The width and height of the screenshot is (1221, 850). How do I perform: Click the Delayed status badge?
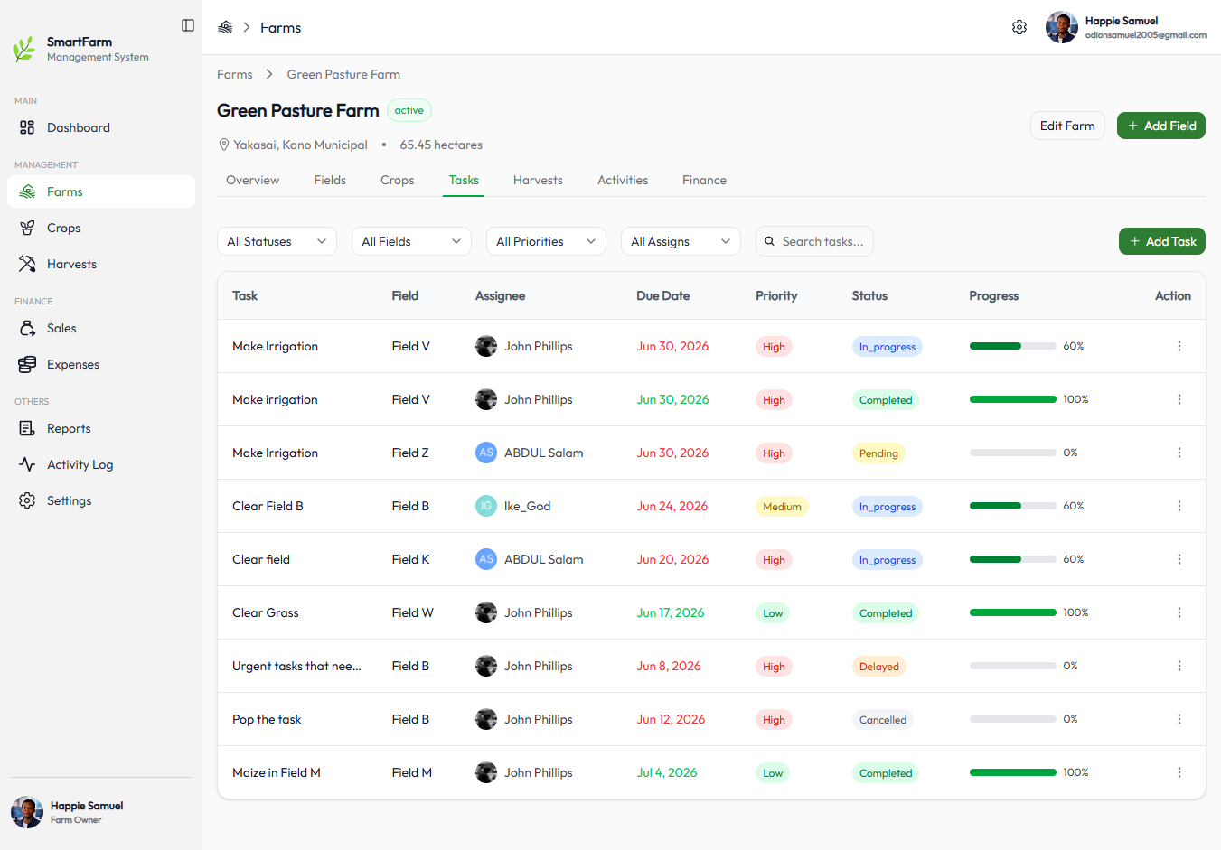(x=878, y=667)
